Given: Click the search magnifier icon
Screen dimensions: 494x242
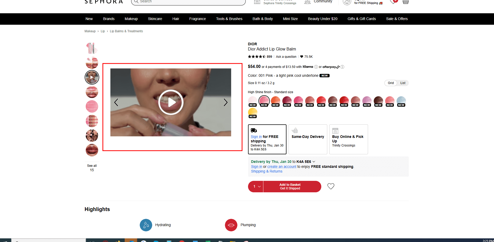Looking at the screenshot, I should (136, 2).
